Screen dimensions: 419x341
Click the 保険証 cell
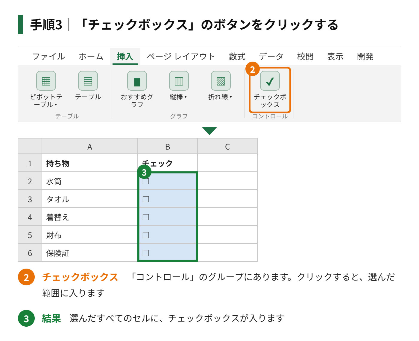click(90, 253)
